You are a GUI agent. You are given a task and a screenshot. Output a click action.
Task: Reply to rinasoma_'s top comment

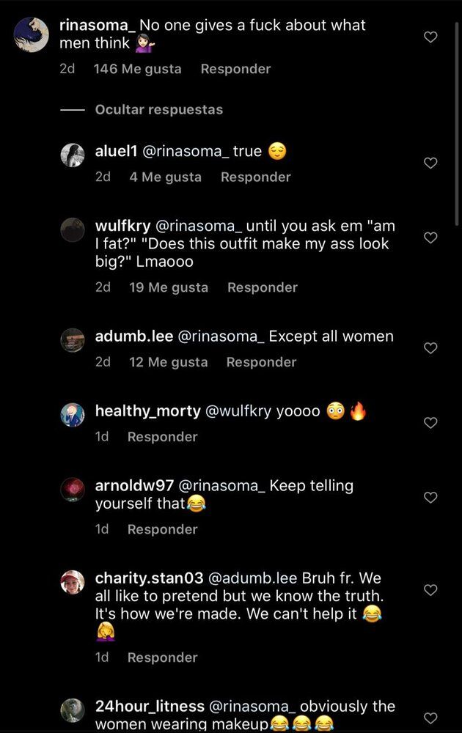tap(235, 69)
